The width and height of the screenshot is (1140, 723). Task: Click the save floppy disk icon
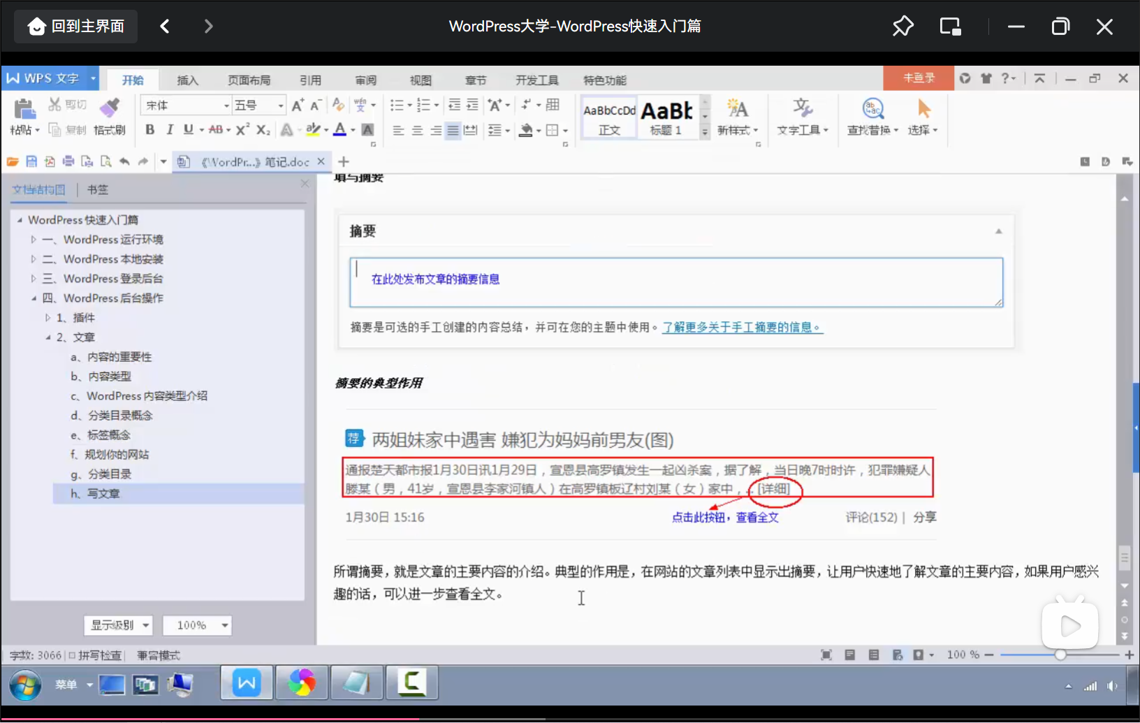[31, 161]
